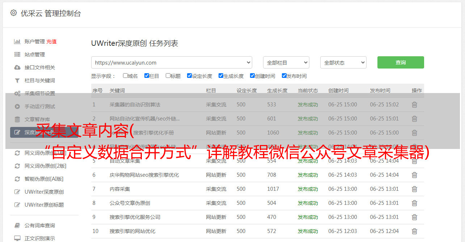
Task: Select UWriter原创标题 sidebar item
Action: [x=44, y=205]
